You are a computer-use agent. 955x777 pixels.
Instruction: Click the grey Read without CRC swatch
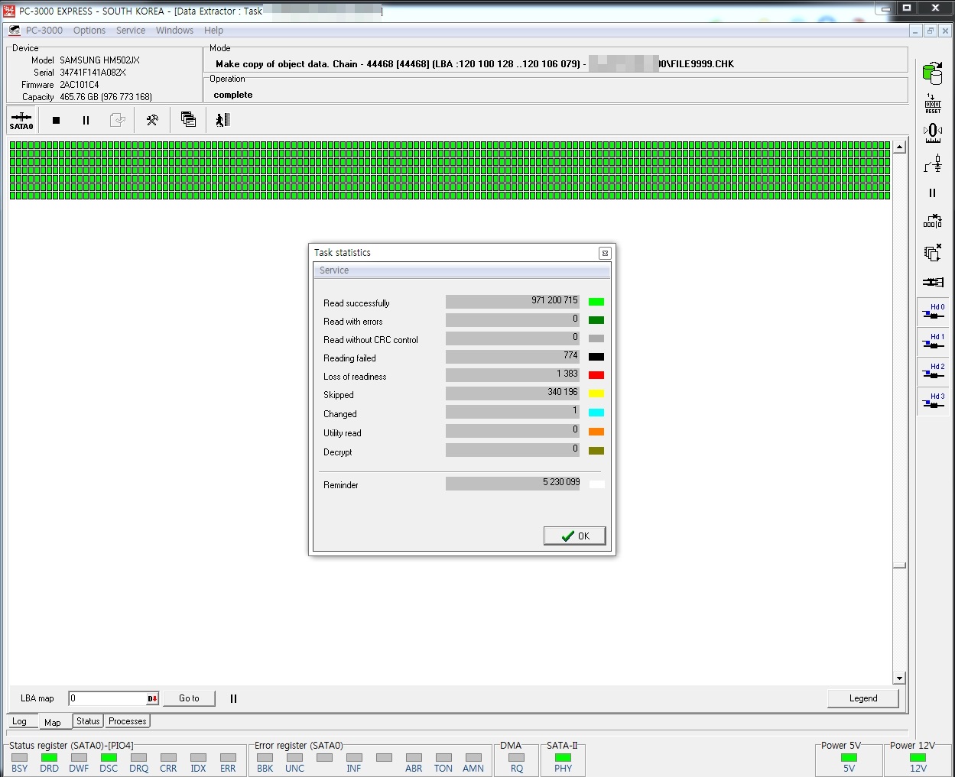pyautogui.click(x=596, y=338)
